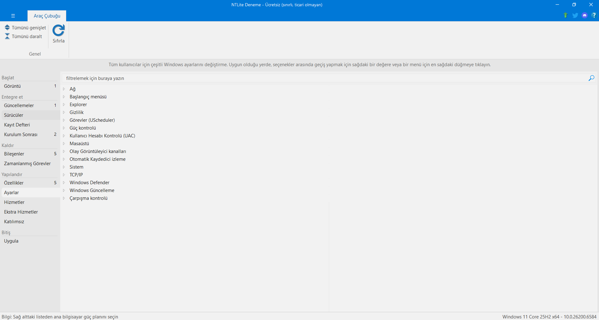This screenshot has height=320, width=599.
Task: Open the Özellikler page
Action: tap(30, 183)
